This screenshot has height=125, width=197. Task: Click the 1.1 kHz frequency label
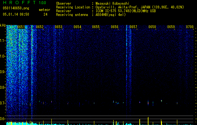pos(3,41)
